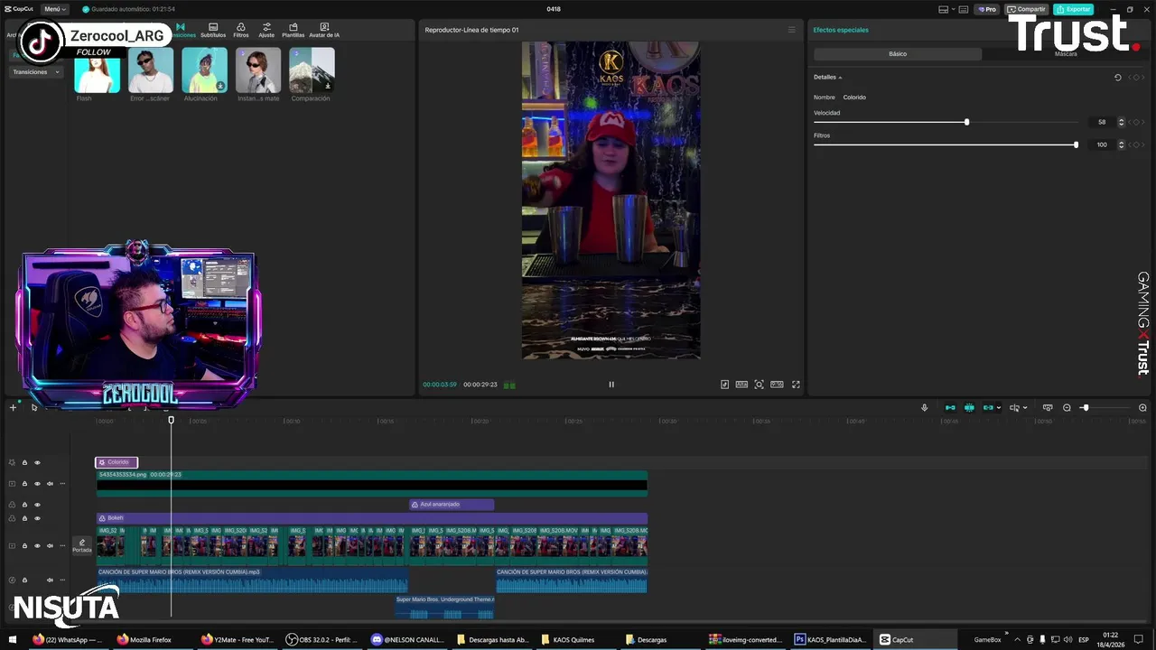Open the player panel hamburger menu
This screenshot has width=1156, height=650.
point(792,30)
